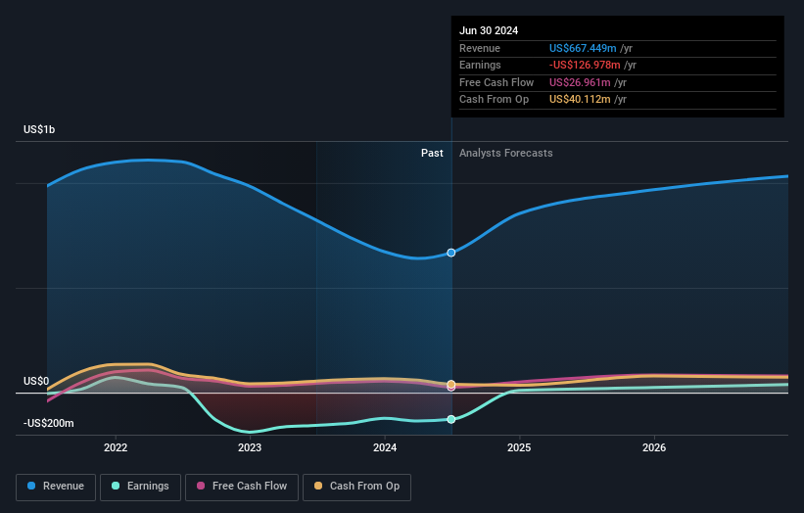This screenshot has width=804, height=513.
Task: Click the Earnings row label in tooltip
Action: point(480,65)
